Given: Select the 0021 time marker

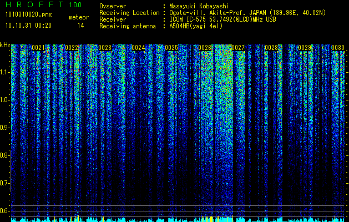Looking at the screenshot, I should click(38, 48).
